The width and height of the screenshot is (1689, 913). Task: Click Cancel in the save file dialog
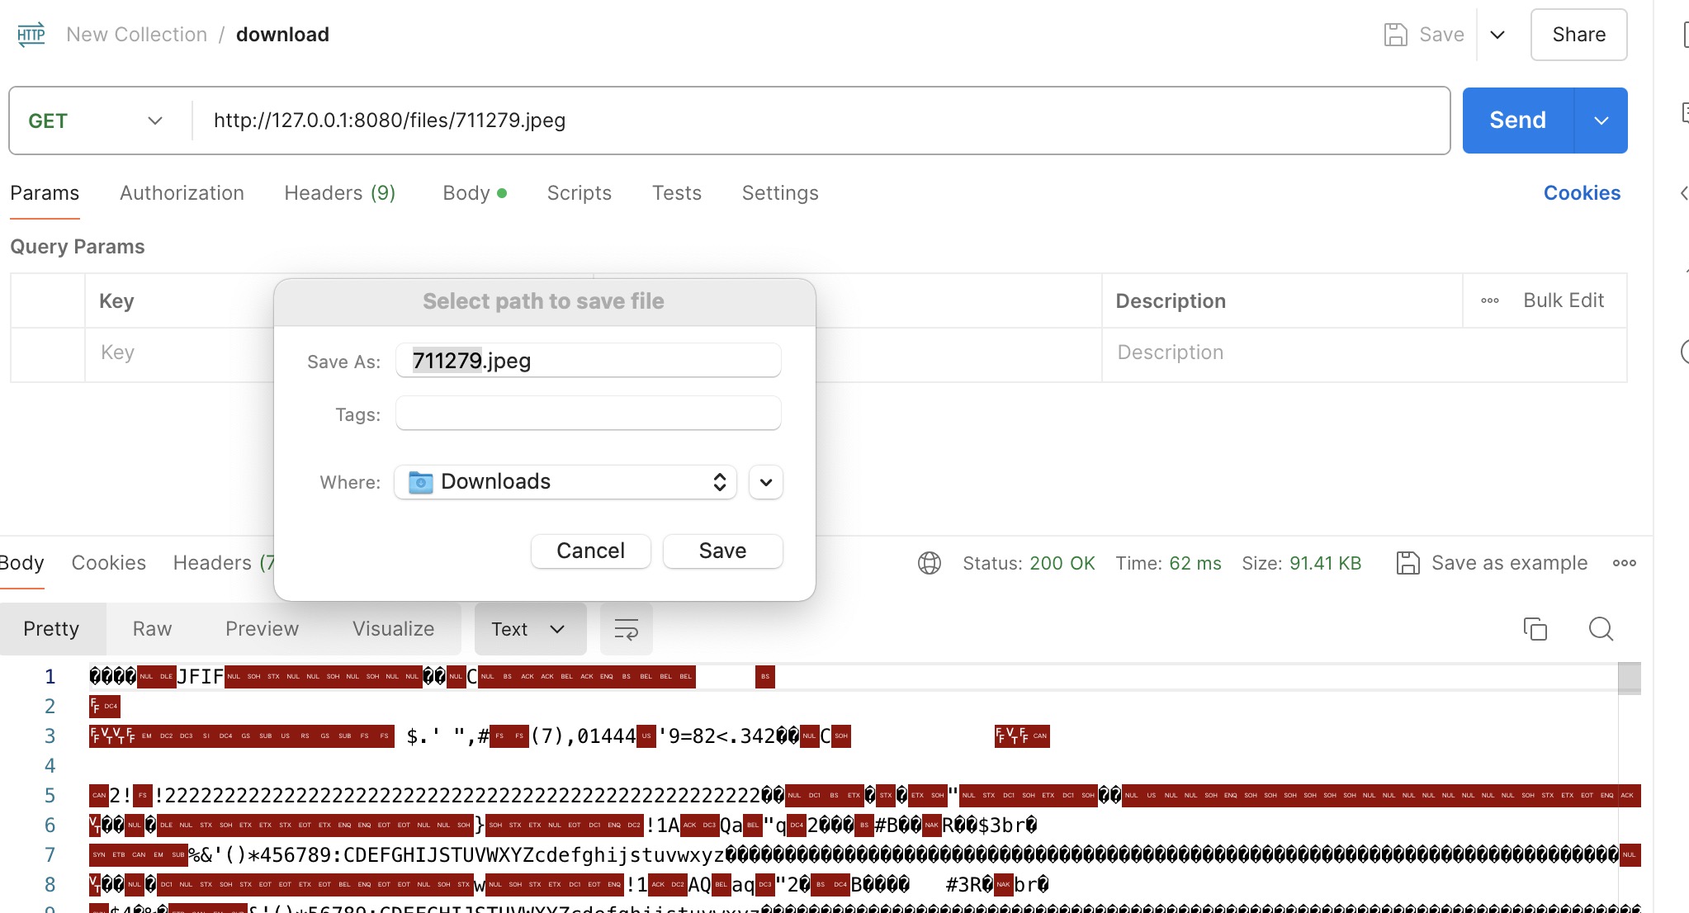point(590,550)
